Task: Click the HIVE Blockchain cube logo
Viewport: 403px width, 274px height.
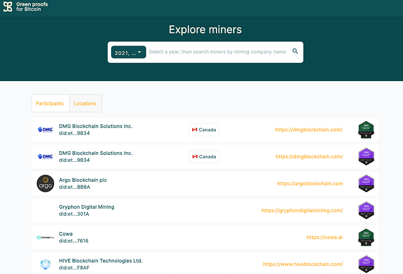Action: click(45, 264)
